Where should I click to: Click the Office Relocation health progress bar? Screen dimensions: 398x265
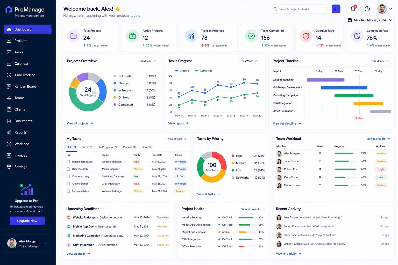pyautogui.click(x=247, y=246)
